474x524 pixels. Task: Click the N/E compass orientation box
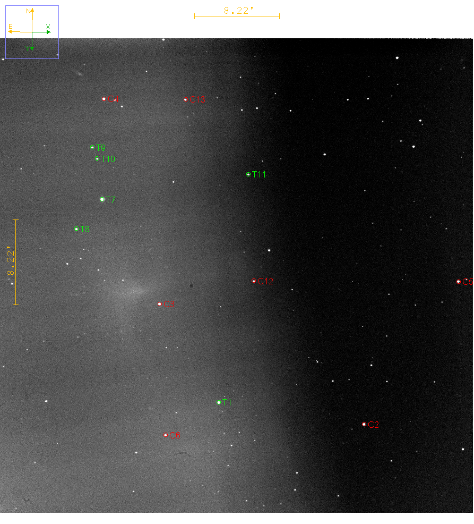32,32
